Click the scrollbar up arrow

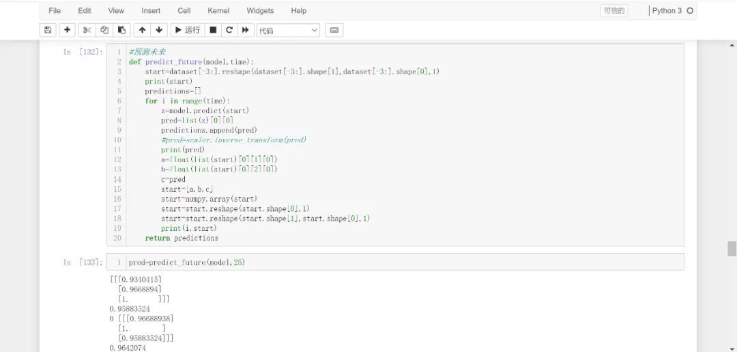click(732, 46)
